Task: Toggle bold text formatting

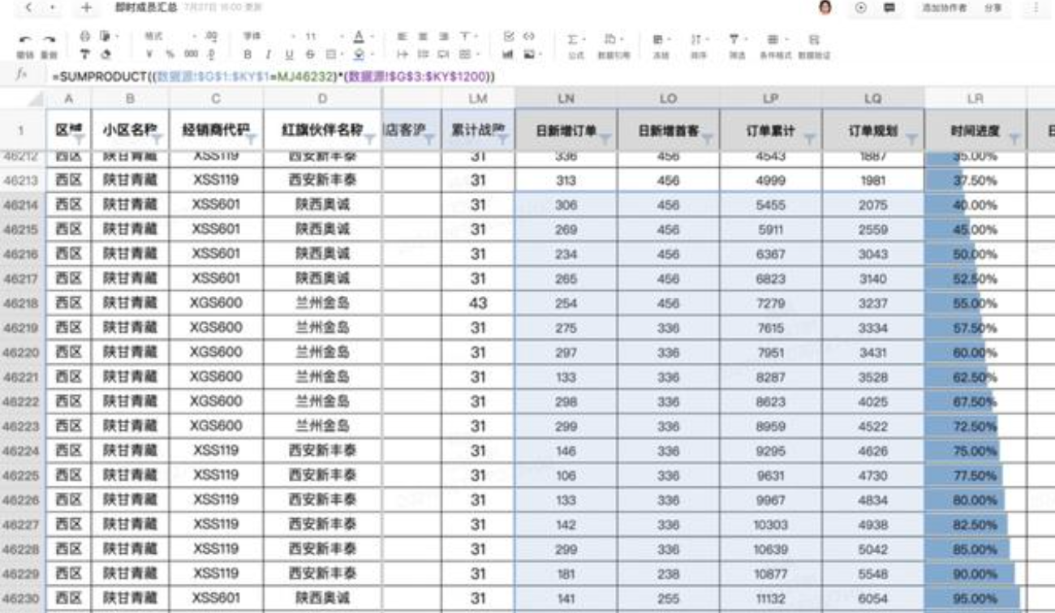Action: 248,56
